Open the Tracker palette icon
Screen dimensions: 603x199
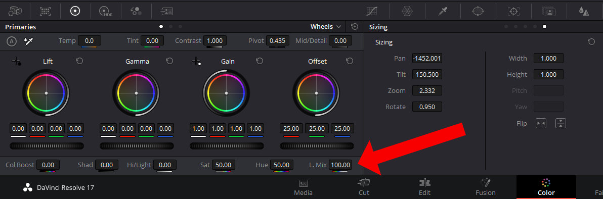point(513,11)
